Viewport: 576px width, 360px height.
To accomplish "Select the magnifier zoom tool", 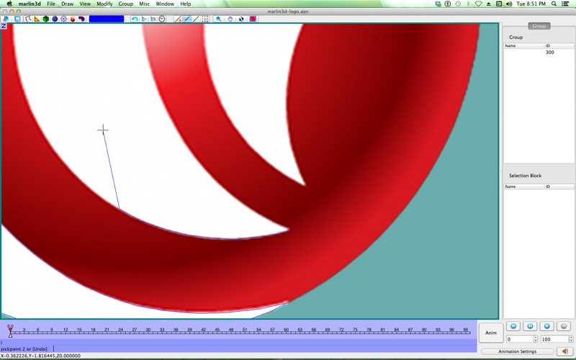I will (x=219, y=19).
